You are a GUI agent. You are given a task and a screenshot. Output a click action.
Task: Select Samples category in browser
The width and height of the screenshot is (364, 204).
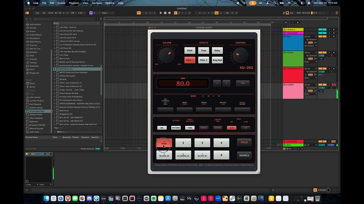[33, 52]
